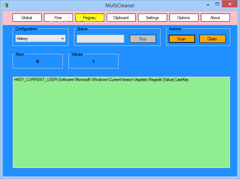This screenshot has height=179, width=240.
Task: Go to the Clipboard tab
Action: coord(121,17)
